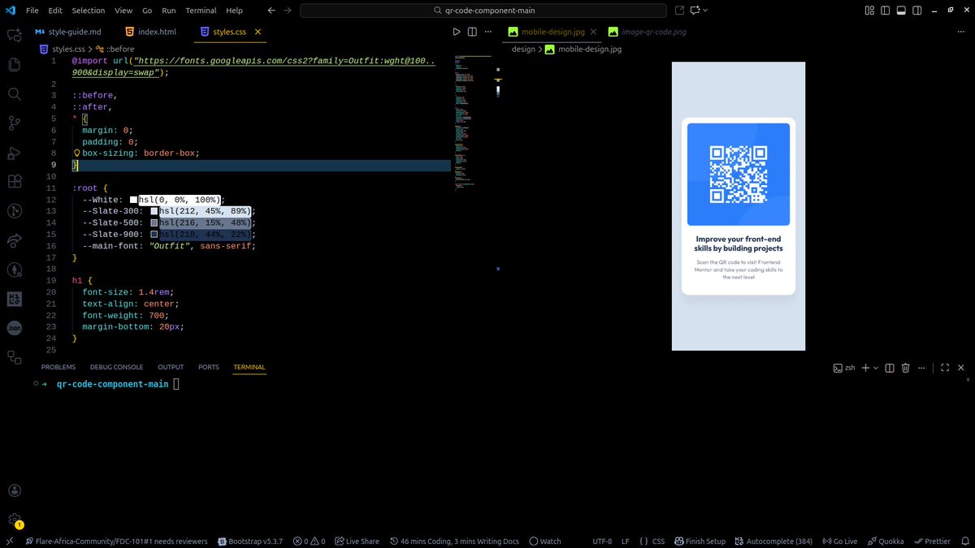
Task: Open errors and warnings in status bar
Action: pos(310,541)
